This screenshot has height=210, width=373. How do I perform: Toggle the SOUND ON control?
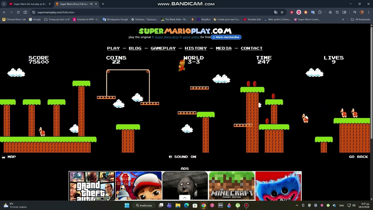click(182, 157)
